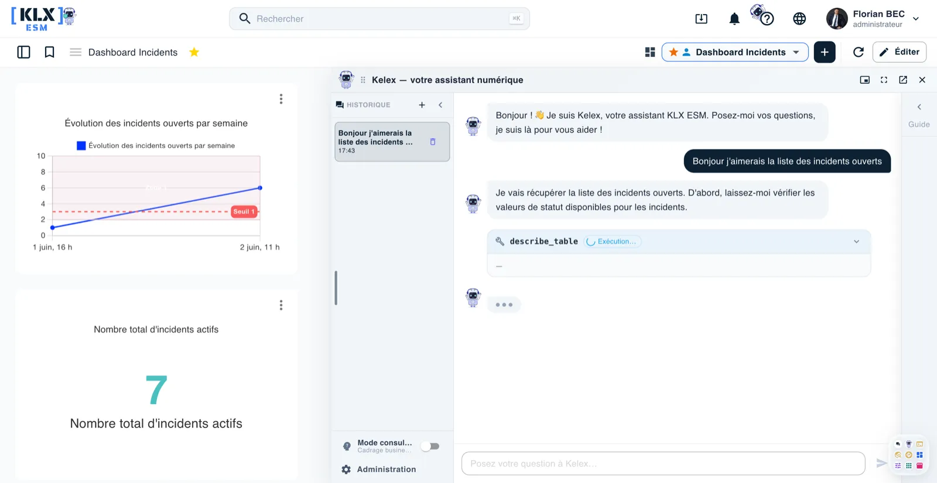Open the language globe icon

pyautogui.click(x=799, y=19)
